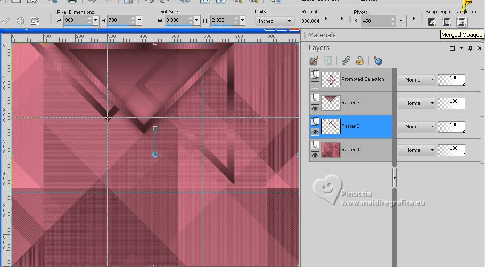Adjust opacity slider of Raster 2 layer
The width and height of the screenshot is (485, 267).
click(x=451, y=127)
